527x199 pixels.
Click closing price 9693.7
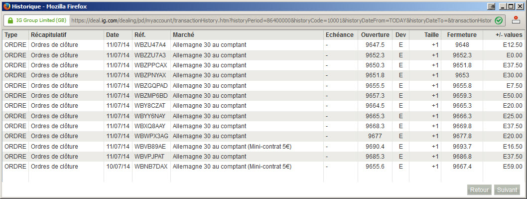click(462, 147)
